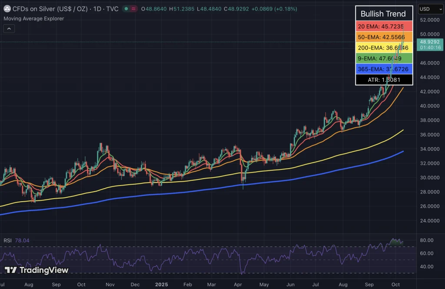Select the Moving Average Explorer indicator label

pos(33,19)
